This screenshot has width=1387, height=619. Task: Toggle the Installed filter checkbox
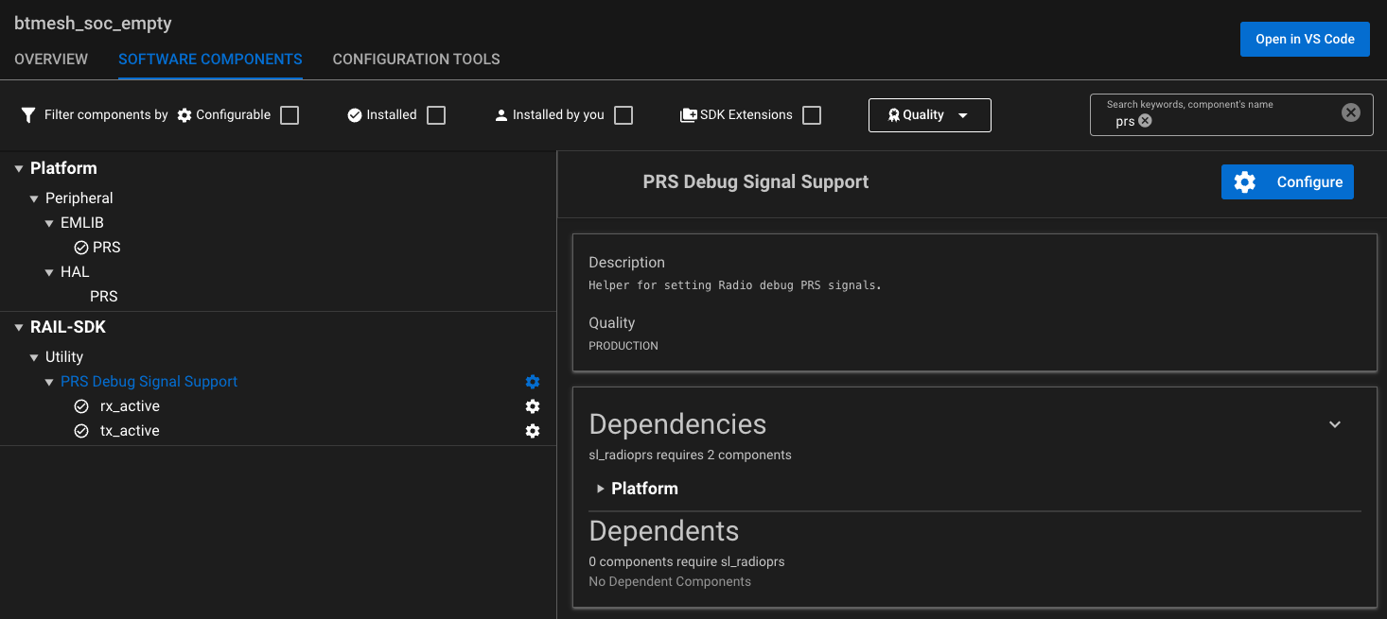435,115
